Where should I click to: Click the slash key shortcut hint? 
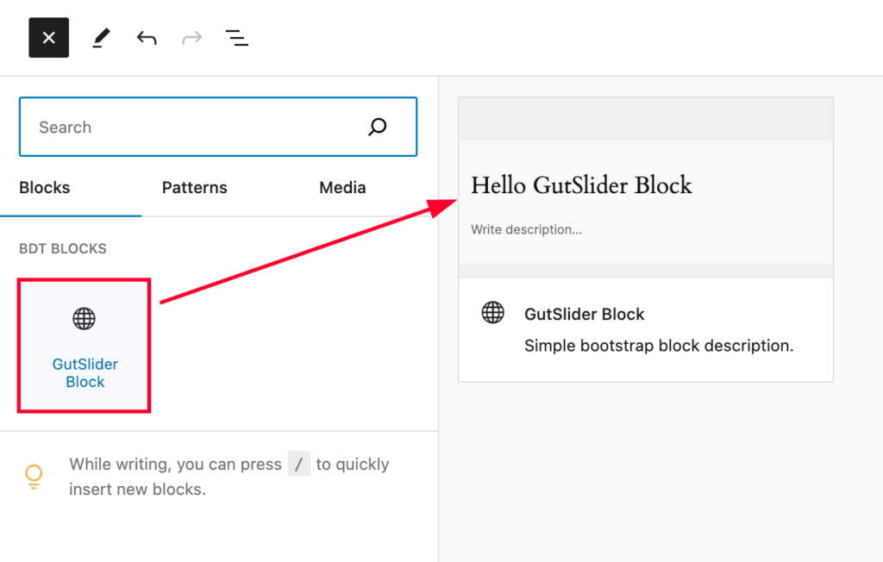pyautogui.click(x=298, y=464)
